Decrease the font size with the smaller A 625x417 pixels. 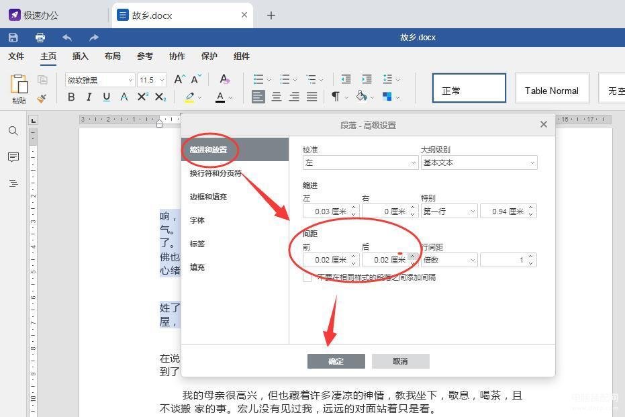point(197,79)
